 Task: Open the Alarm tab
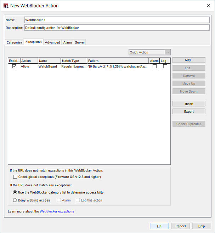coord(67,42)
